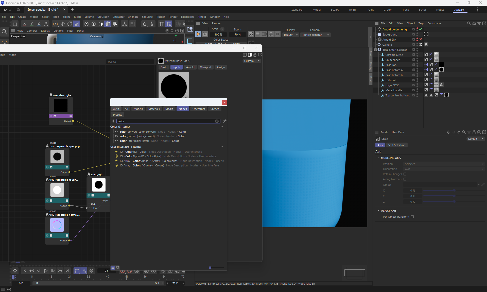Select the Move tool in top toolbar
Image resolution: width=487 pixels, height=292 pixels.
[62, 24]
